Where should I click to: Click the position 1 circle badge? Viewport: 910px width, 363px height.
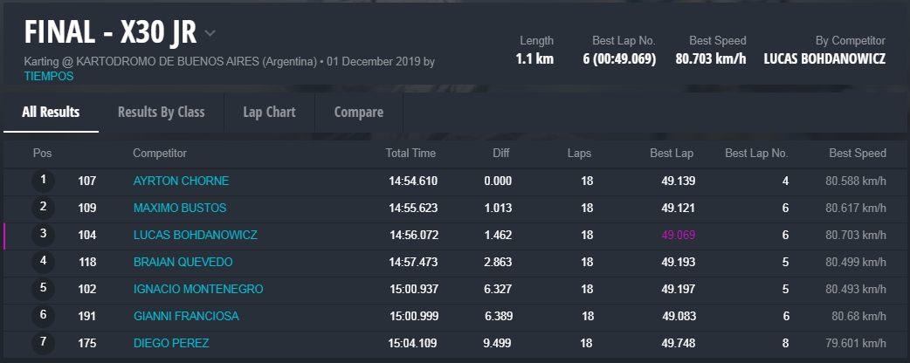pos(43,181)
